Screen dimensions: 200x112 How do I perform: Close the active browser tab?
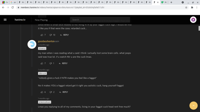click(x=158, y=2)
